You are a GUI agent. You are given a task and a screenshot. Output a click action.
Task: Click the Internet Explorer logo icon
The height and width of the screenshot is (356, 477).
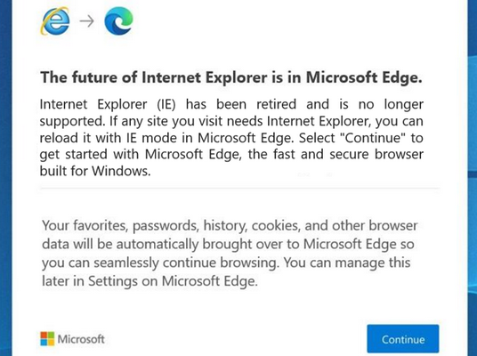click(x=55, y=21)
